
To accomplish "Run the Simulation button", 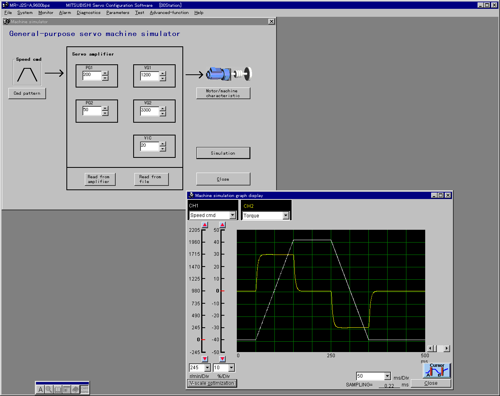I will point(223,153).
